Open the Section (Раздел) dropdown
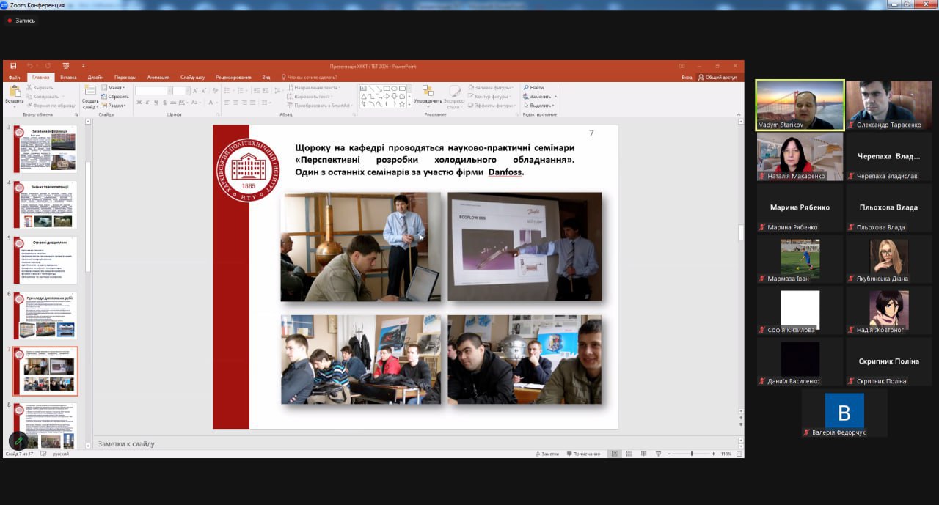Image resolution: width=939 pixels, height=505 pixels. click(x=115, y=105)
